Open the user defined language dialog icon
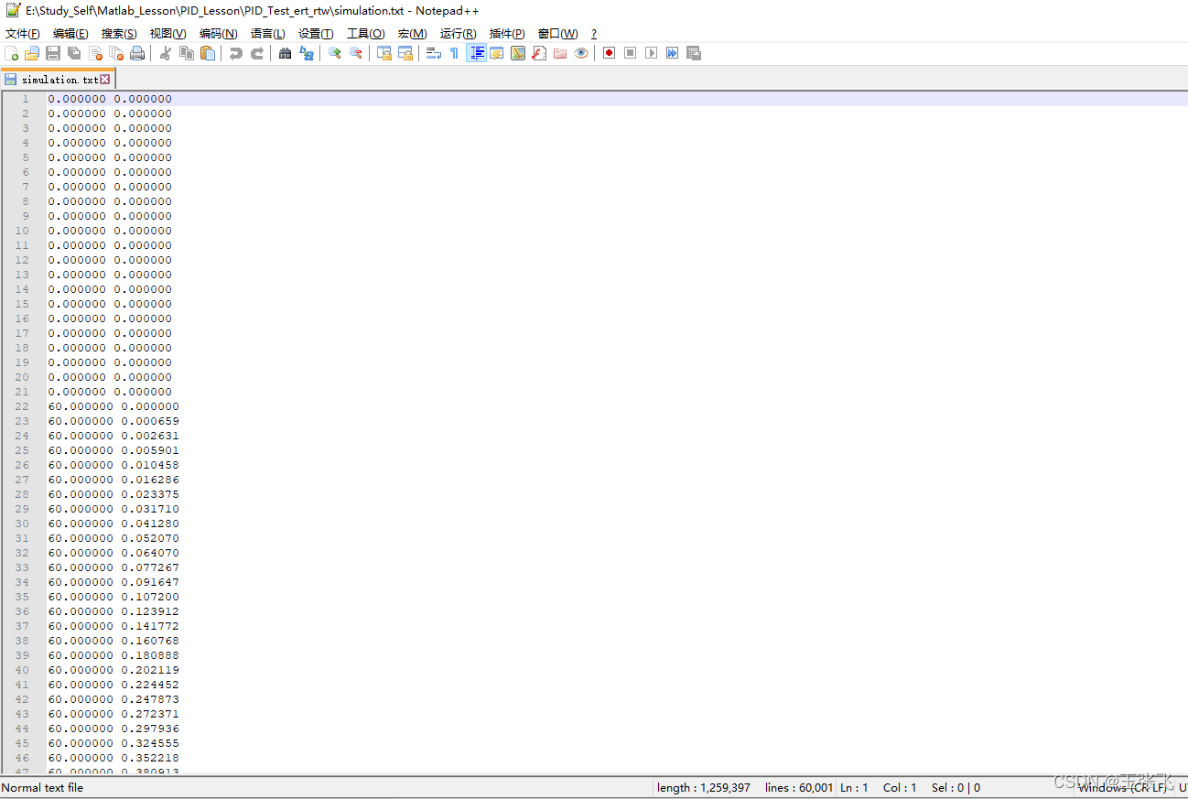1188x799 pixels. [x=497, y=53]
